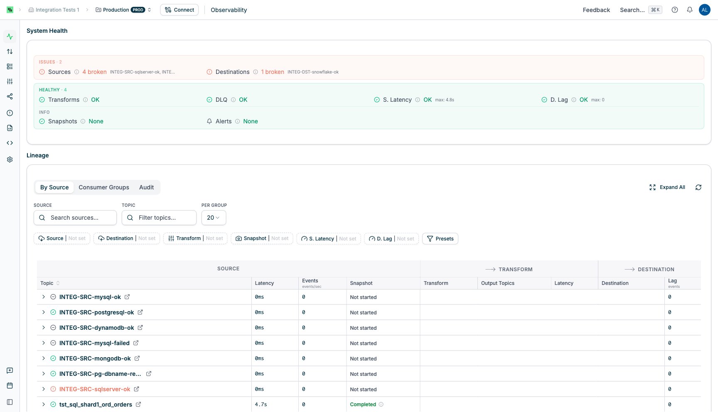Expand the INTEG-SRC-dynamodb-ok row
Screen dimensions: 718x412
click(x=43, y=328)
